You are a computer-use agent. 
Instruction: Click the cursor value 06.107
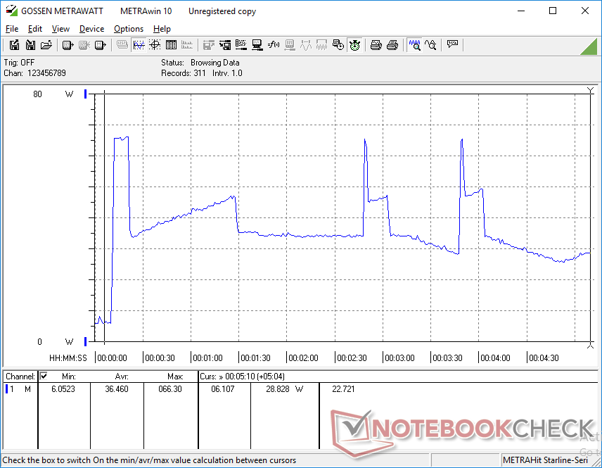[x=223, y=389]
